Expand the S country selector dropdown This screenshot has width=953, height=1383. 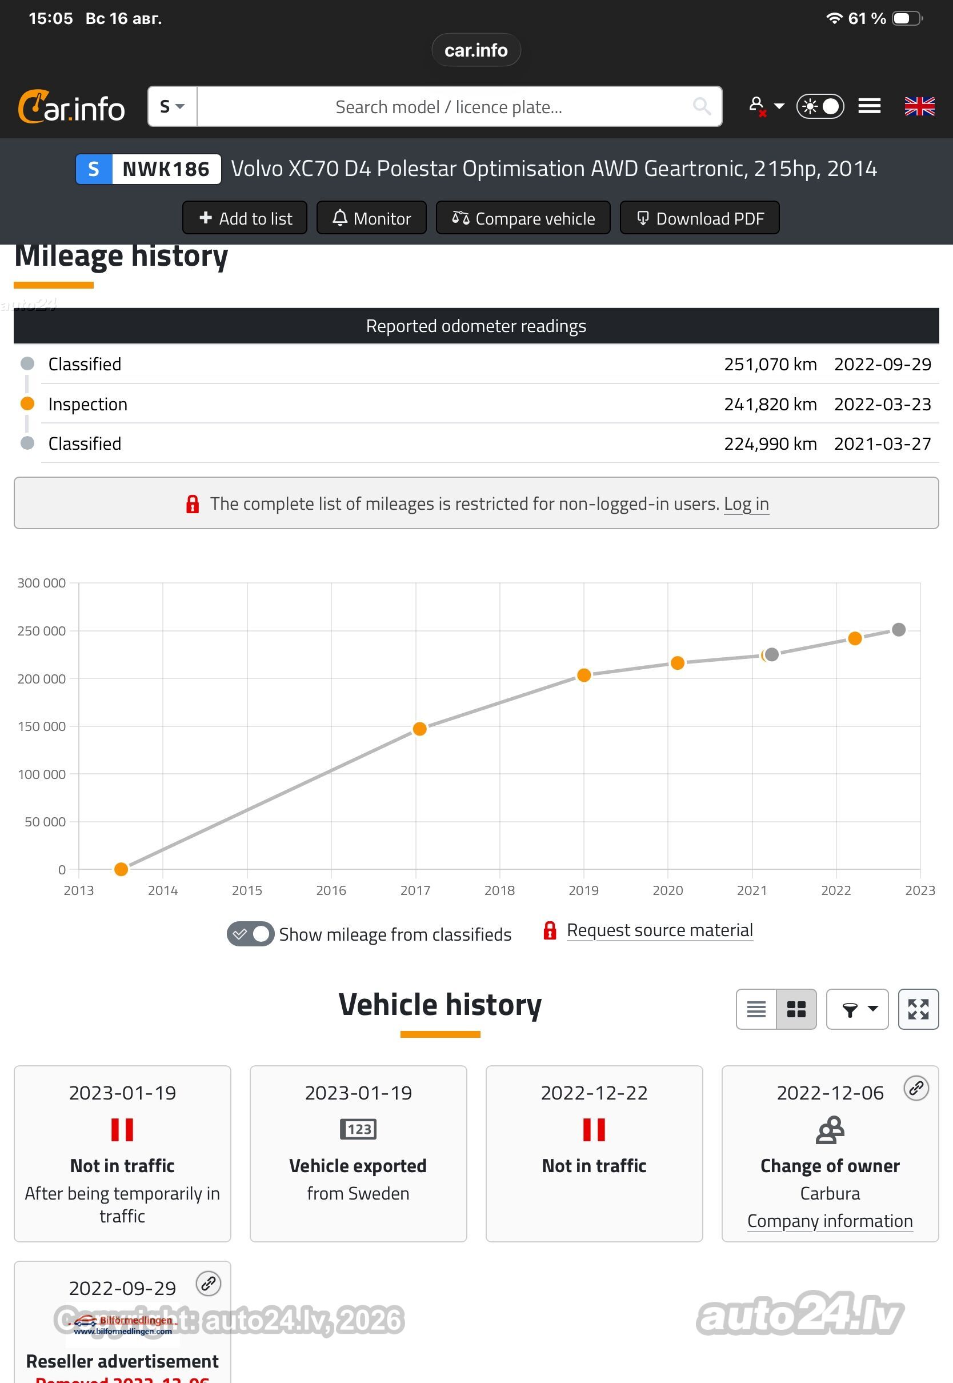[x=173, y=107]
